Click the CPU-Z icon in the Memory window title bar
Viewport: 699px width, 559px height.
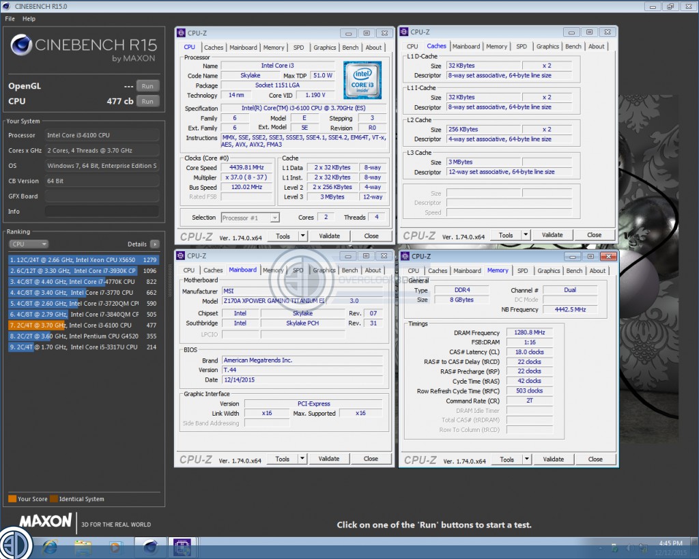click(405, 257)
